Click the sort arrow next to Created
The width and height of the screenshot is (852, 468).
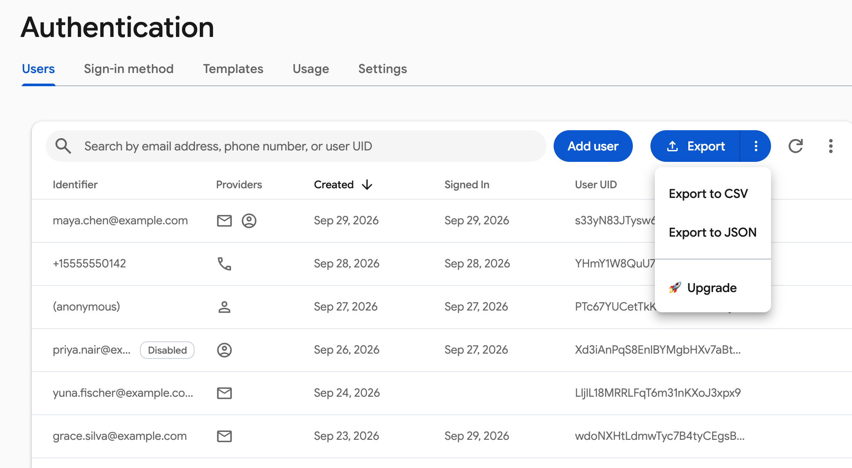pyautogui.click(x=367, y=185)
